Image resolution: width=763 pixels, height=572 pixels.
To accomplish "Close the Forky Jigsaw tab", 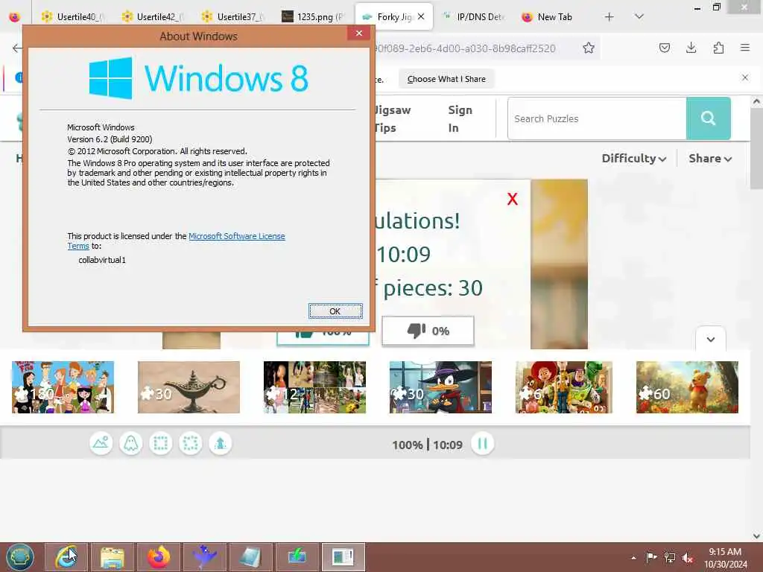I will [421, 16].
